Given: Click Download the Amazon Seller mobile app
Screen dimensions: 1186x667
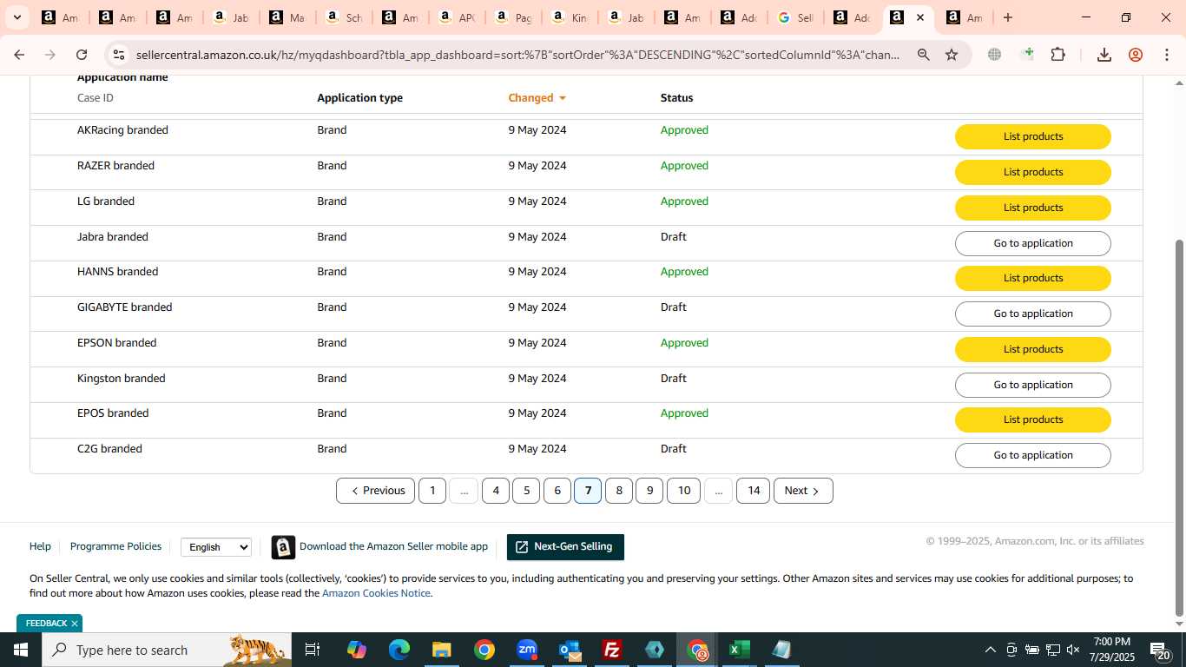Looking at the screenshot, I should [393, 546].
